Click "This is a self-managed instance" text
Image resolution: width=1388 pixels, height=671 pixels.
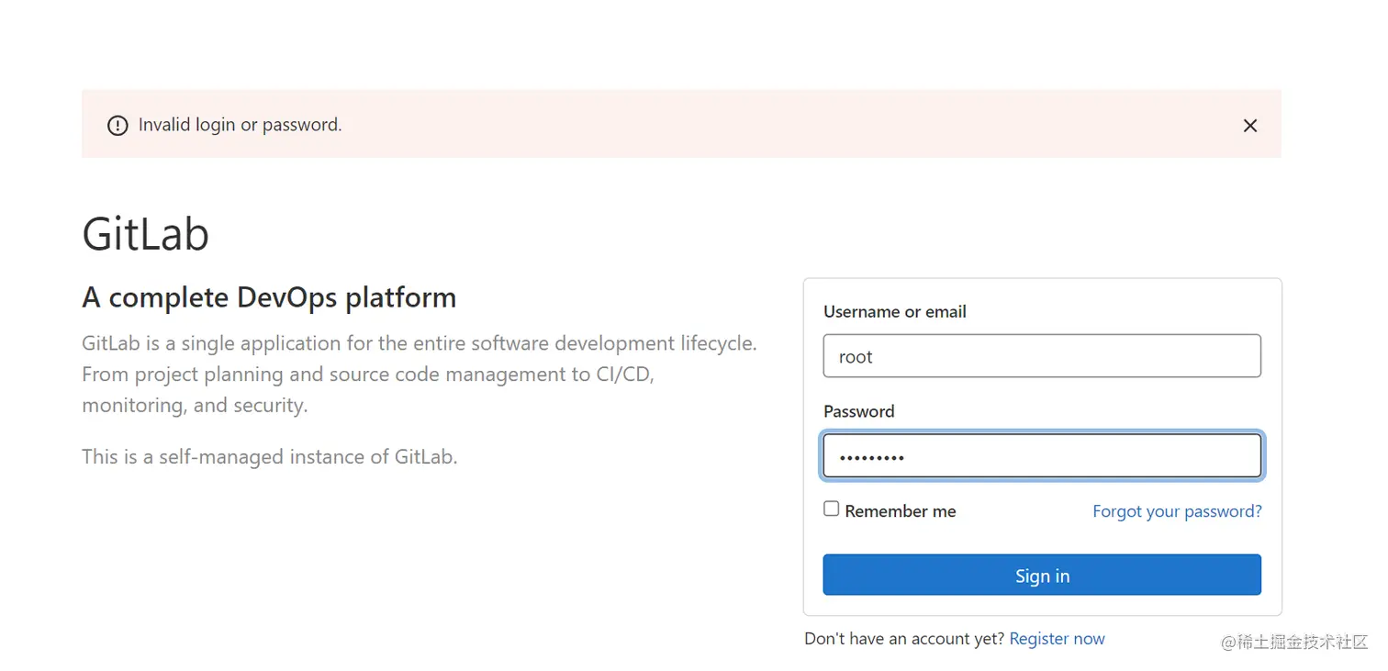pos(269,456)
